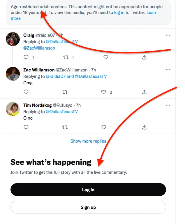Open more options for Tim Nordskog's tweet
Image resolution: width=185 pixels, height=224 pixels.
click(x=168, y=105)
